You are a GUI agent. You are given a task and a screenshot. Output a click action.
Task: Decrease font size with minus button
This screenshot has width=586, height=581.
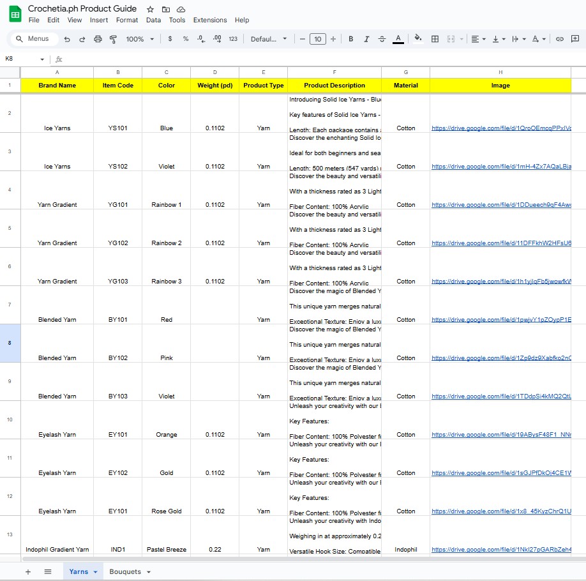[x=303, y=39]
